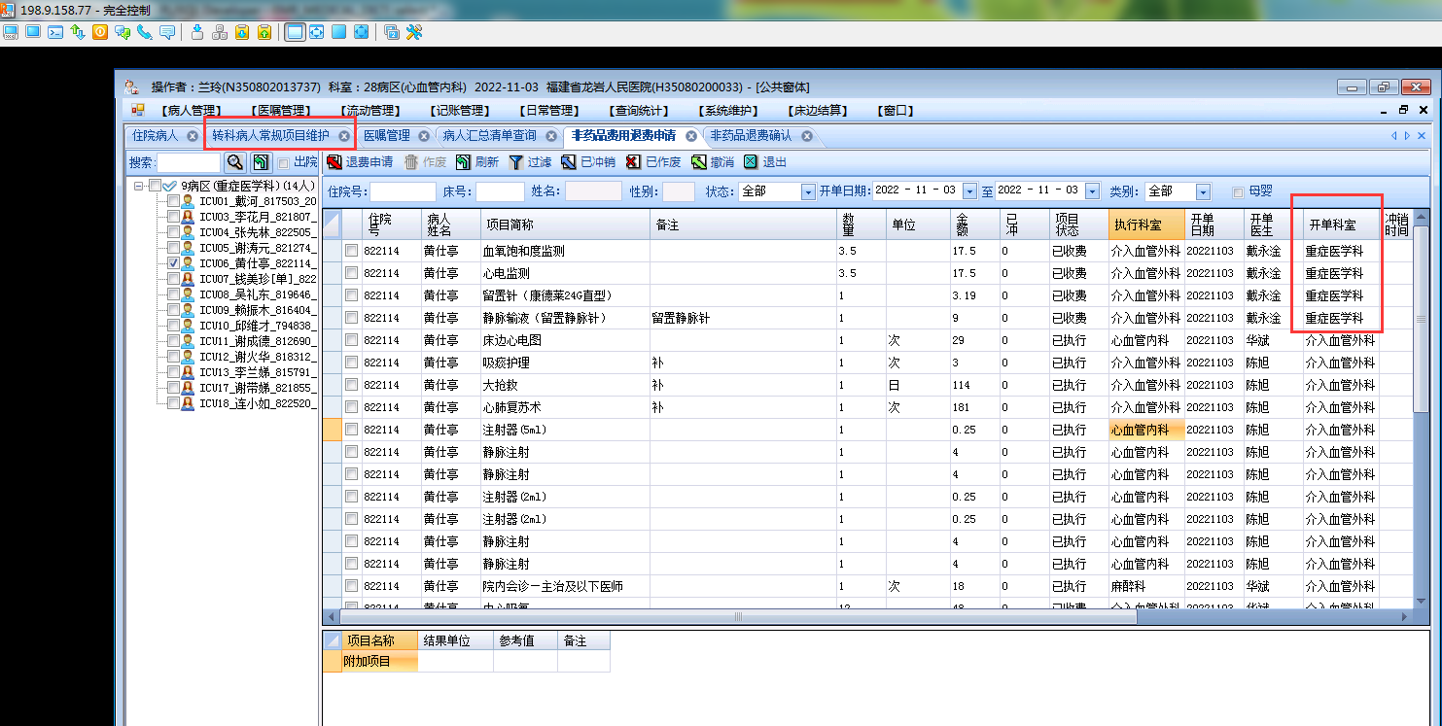Toggle the 母婴 checkbox
1442x726 pixels.
pyautogui.click(x=1238, y=192)
